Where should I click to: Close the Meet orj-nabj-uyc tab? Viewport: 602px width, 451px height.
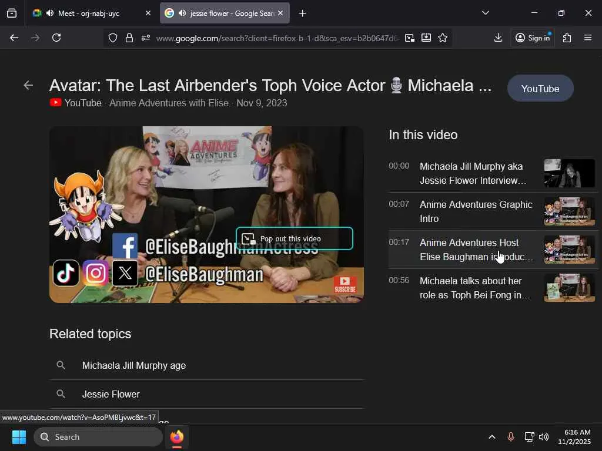coord(148,13)
